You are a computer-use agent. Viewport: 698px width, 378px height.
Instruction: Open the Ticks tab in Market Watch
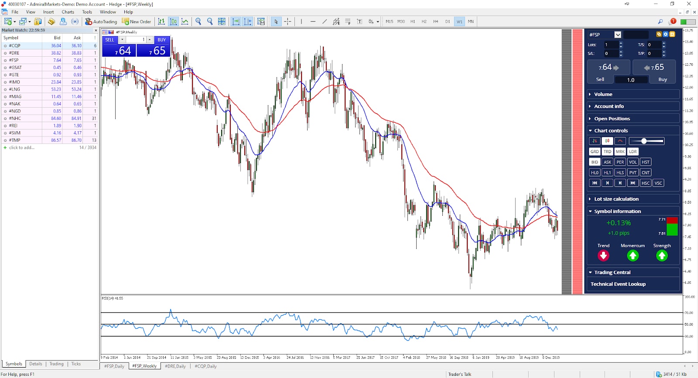[x=76, y=364]
